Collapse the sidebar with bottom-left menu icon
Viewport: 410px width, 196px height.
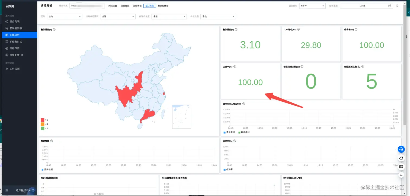[x=7, y=190]
